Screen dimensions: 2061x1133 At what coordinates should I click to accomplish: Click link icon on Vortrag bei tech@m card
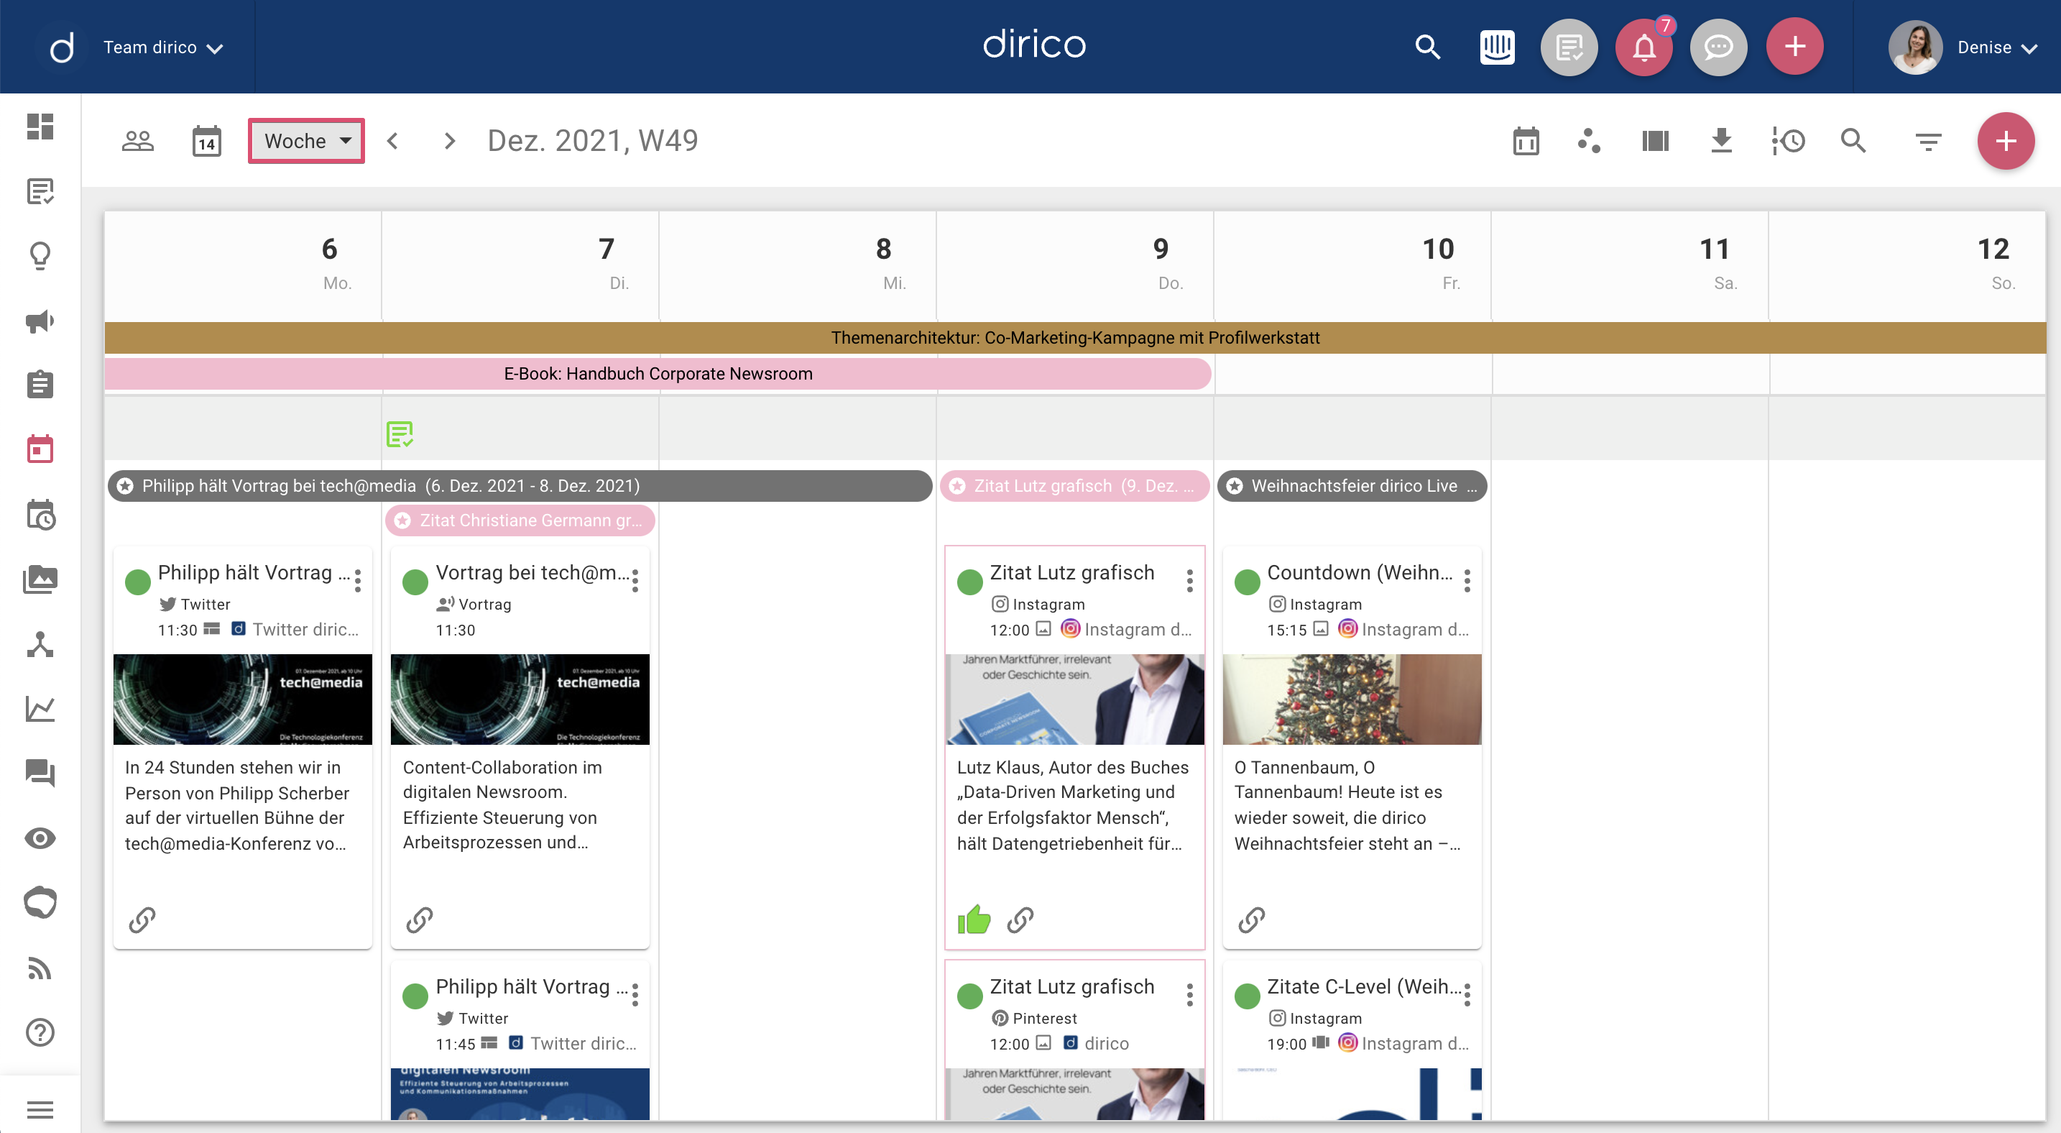pyautogui.click(x=419, y=920)
